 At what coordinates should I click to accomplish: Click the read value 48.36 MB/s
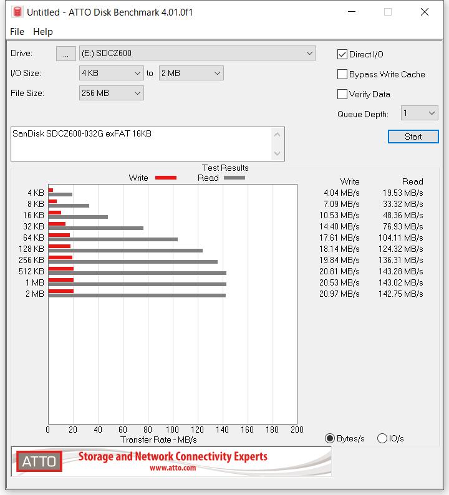pos(403,215)
